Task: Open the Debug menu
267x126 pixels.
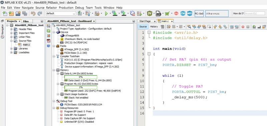Action: pos(79,8)
